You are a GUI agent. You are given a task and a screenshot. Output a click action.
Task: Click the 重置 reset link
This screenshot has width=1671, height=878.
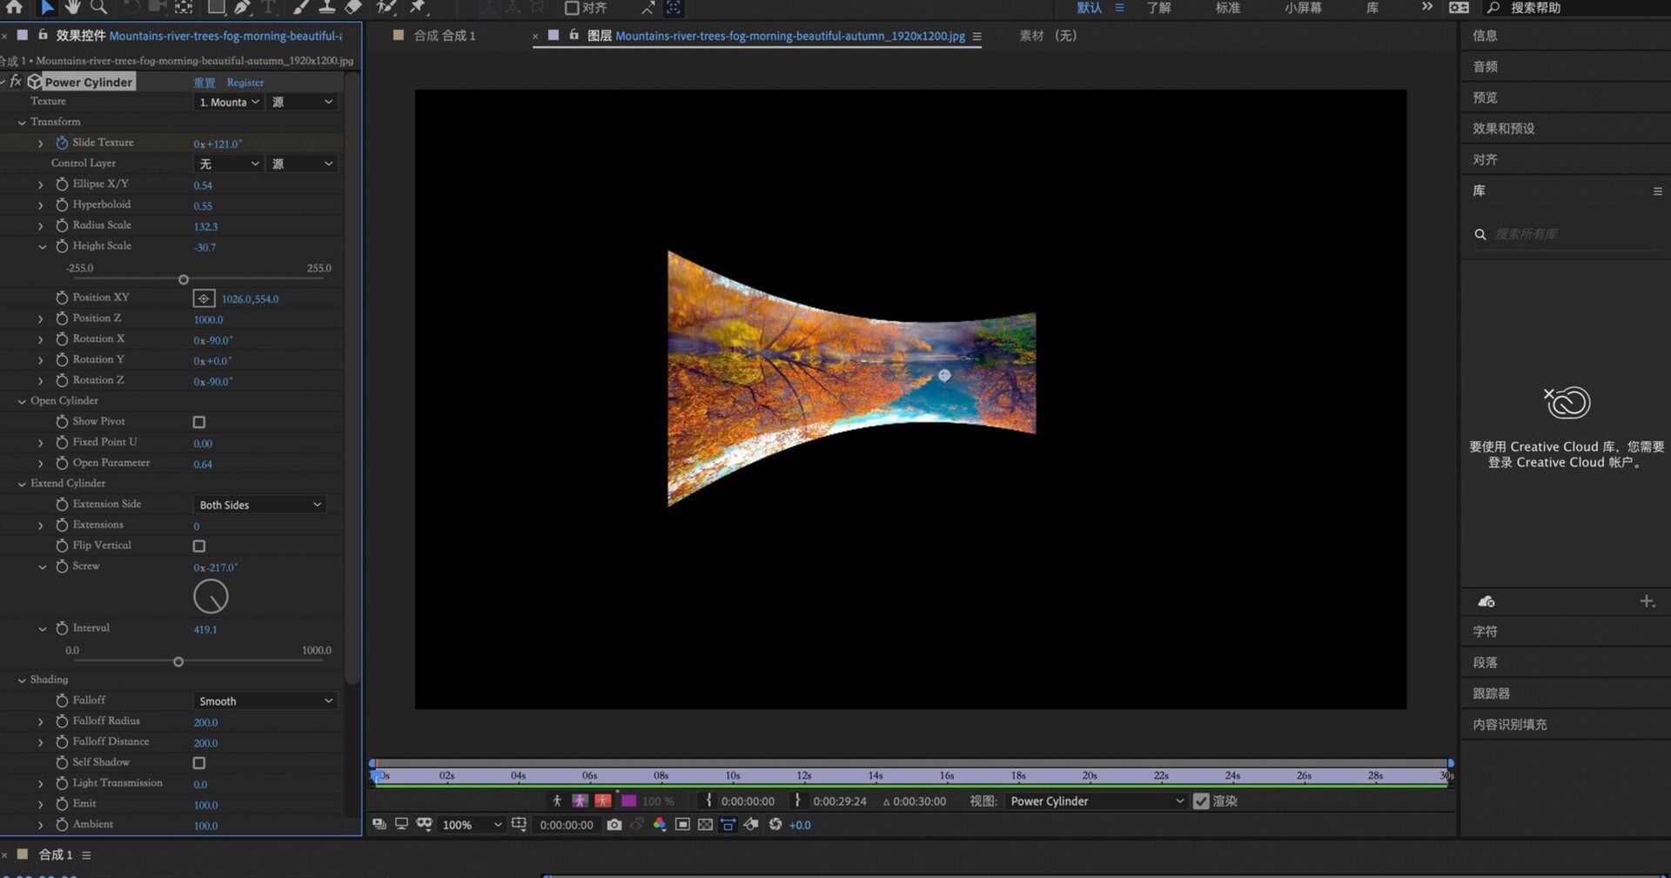point(205,83)
